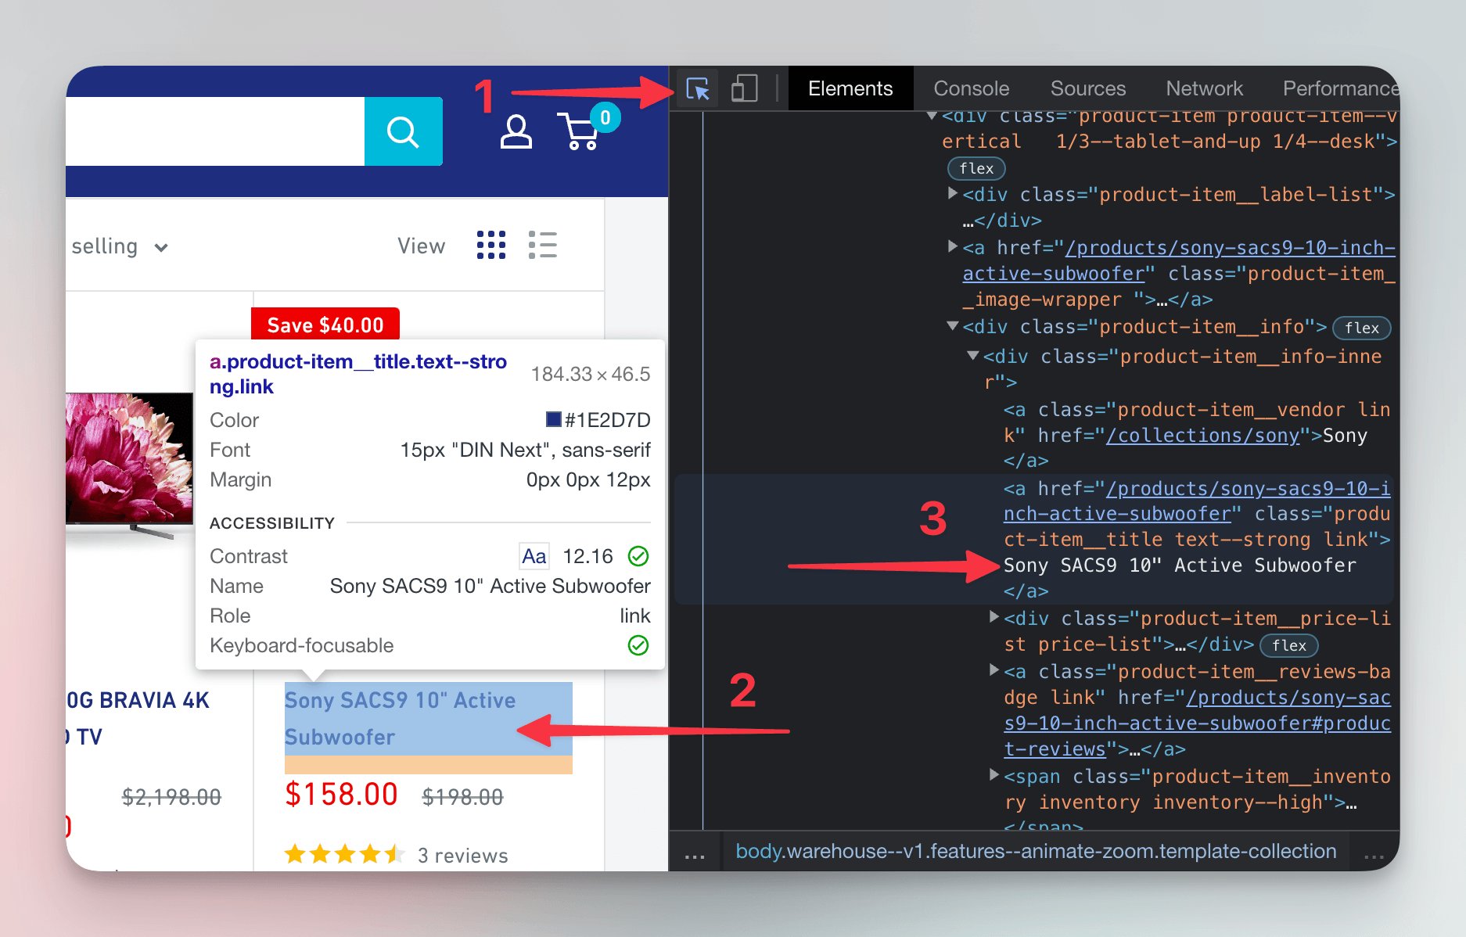The image size is (1466, 937).
Task: Click the green contrast checkmark
Action: click(x=638, y=556)
